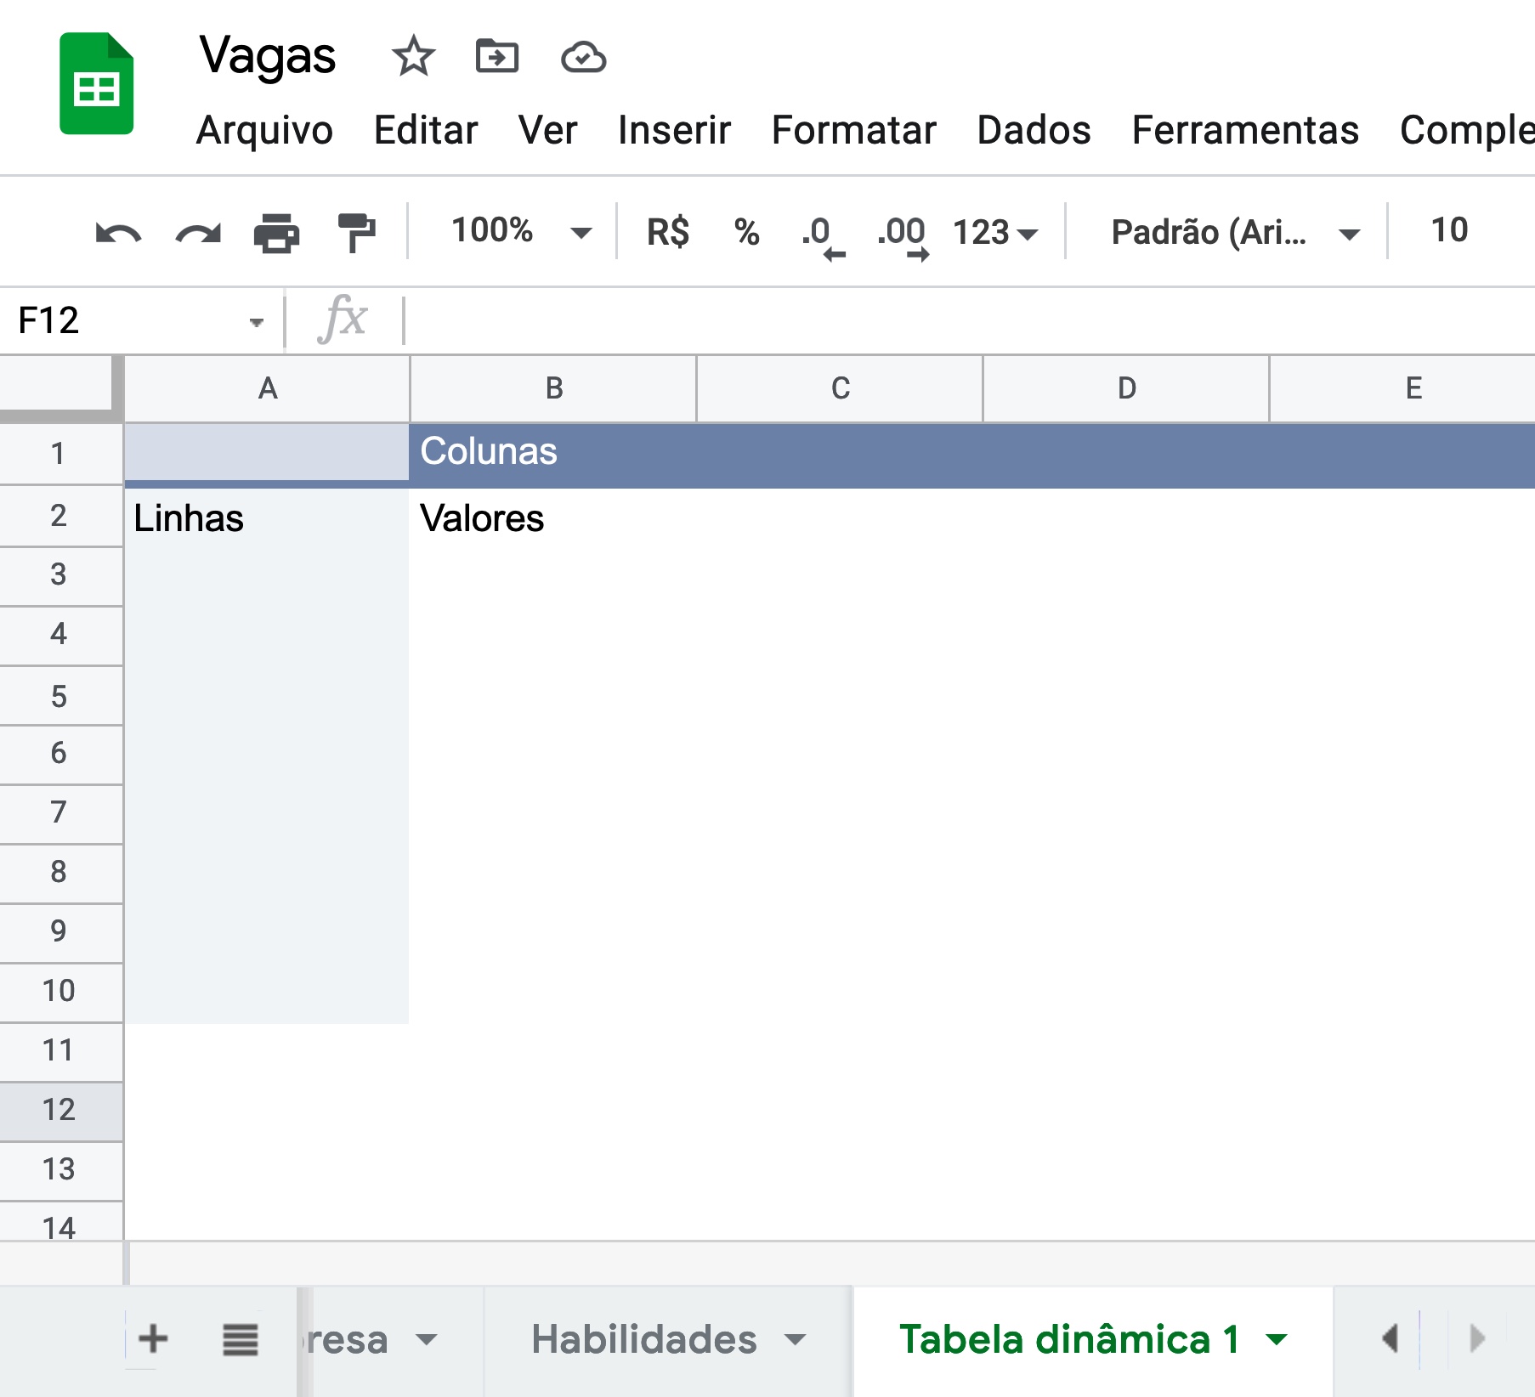Click the Google Sheets home icon
Screen dimensions: 1535x1397
[96, 83]
